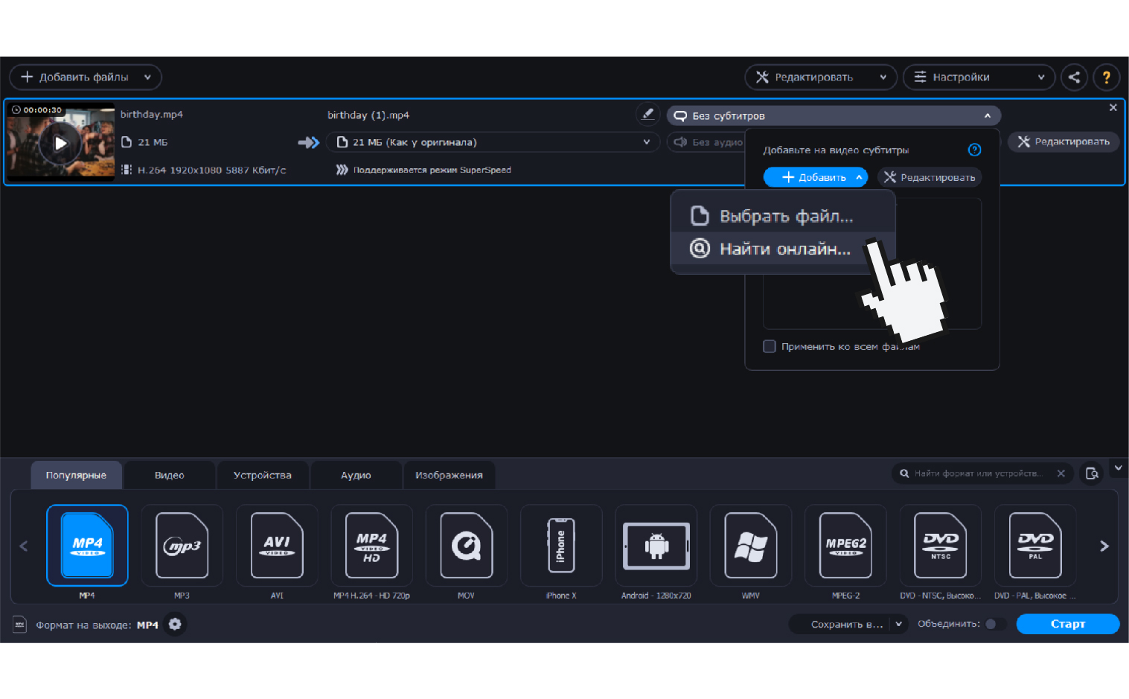Expand the output size '21 МБ' dropdown

click(x=493, y=142)
